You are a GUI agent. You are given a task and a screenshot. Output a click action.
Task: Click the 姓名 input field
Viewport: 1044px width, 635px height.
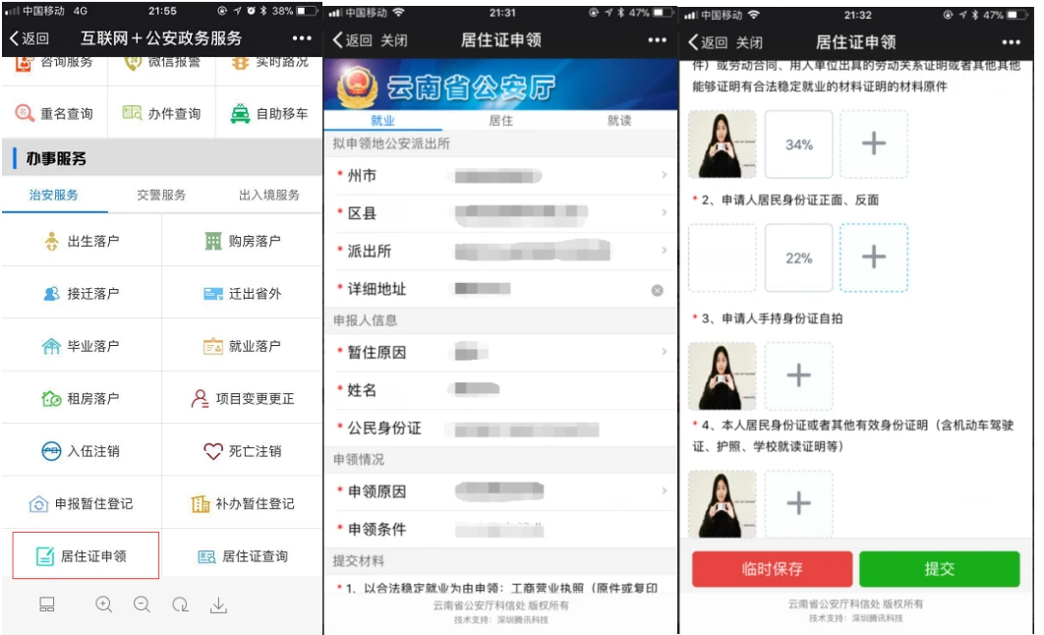point(500,390)
